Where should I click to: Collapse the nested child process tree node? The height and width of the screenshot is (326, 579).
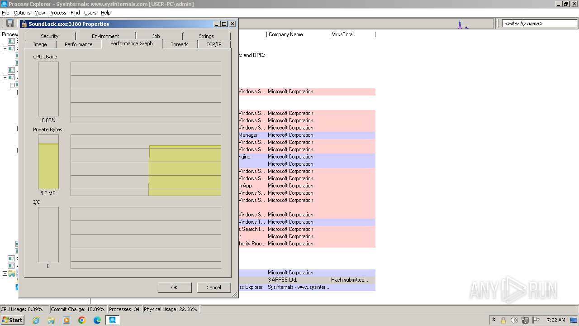click(12, 85)
